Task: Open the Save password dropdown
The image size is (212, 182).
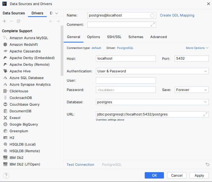Action: point(192,90)
